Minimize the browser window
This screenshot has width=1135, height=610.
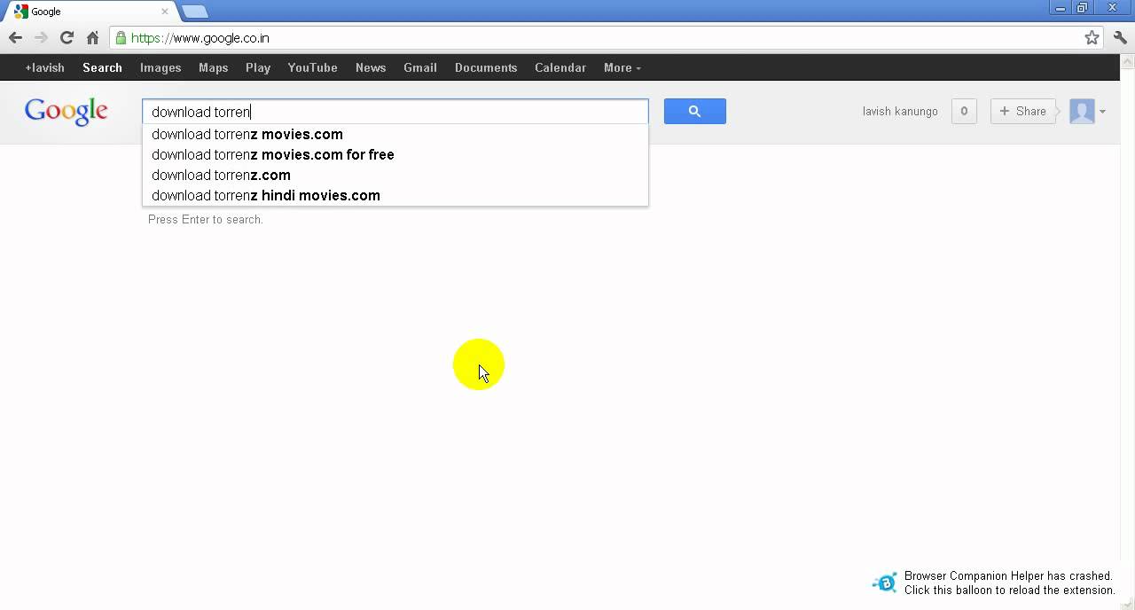[x=1061, y=8]
